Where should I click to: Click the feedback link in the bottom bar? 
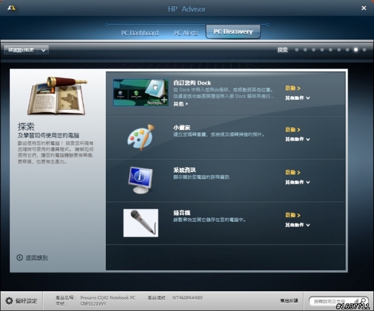coord(289,300)
